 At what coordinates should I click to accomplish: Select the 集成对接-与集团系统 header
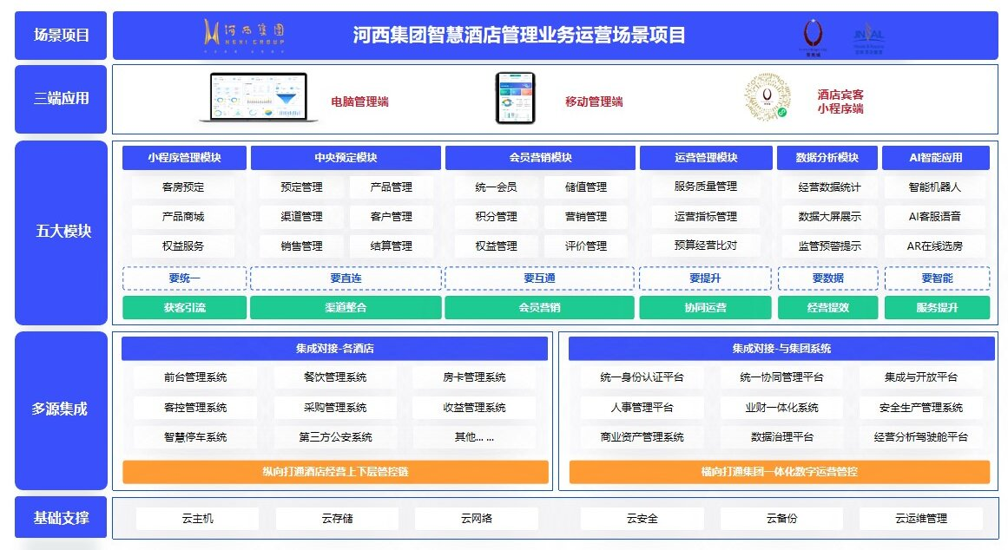781,349
